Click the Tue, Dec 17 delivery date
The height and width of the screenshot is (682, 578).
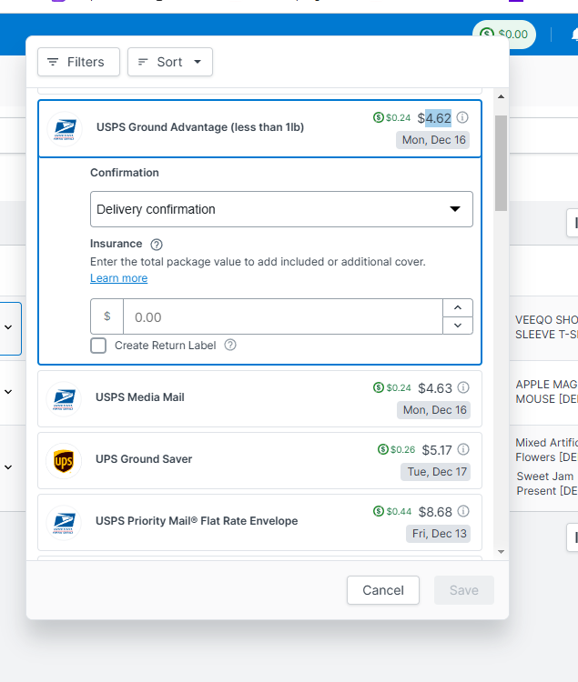436,472
